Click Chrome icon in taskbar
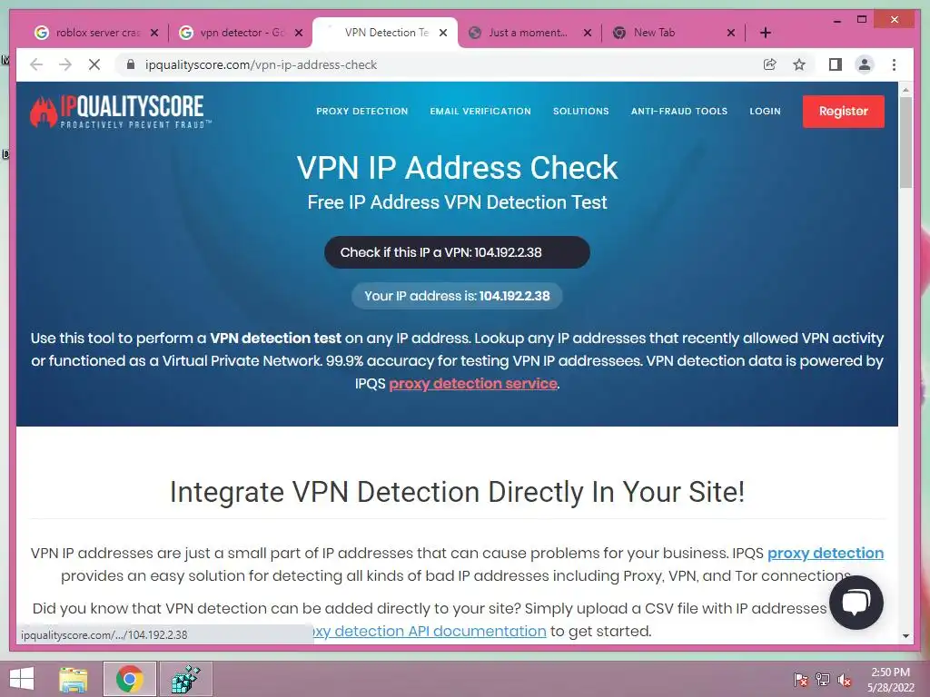The height and width of the screenshot is (697, 930). pyautogui.click(x=130, y=679)
